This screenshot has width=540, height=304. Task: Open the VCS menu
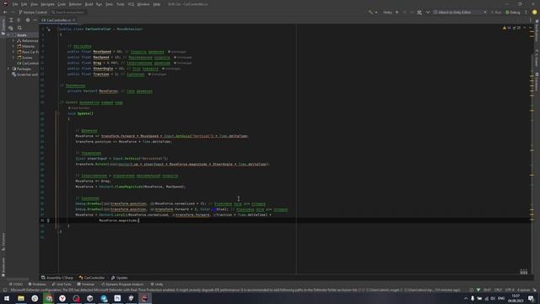(x=131, y=4)
